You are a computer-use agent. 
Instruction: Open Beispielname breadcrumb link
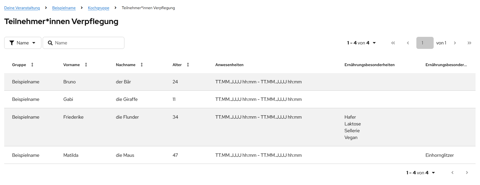coord(64,8)
